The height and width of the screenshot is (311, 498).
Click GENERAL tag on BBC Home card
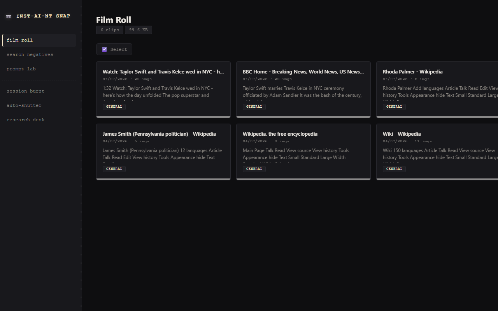click(x=254, y=107)
